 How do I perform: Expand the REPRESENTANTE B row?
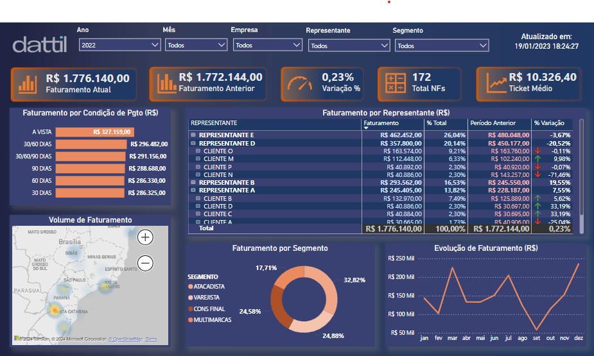(x=193, y=182)
